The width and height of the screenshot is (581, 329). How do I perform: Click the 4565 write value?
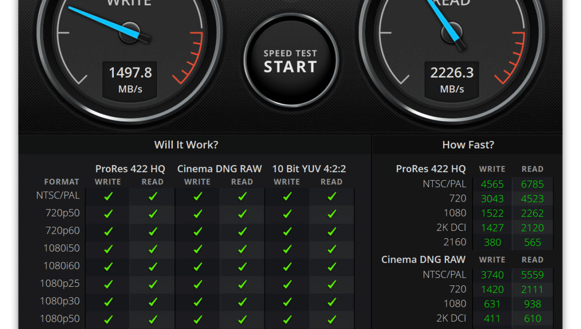(492, 184)
